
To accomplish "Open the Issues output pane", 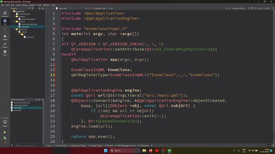I will tap(49, 145).
